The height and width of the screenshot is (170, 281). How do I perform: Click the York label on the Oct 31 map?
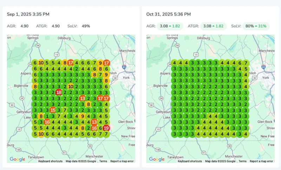click(266, 78)
